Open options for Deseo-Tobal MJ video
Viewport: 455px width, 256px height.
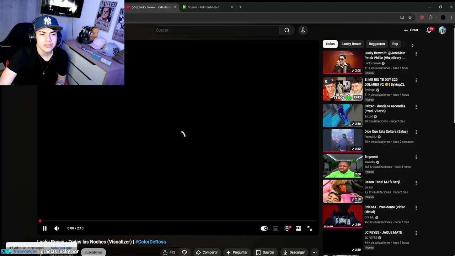416,182
